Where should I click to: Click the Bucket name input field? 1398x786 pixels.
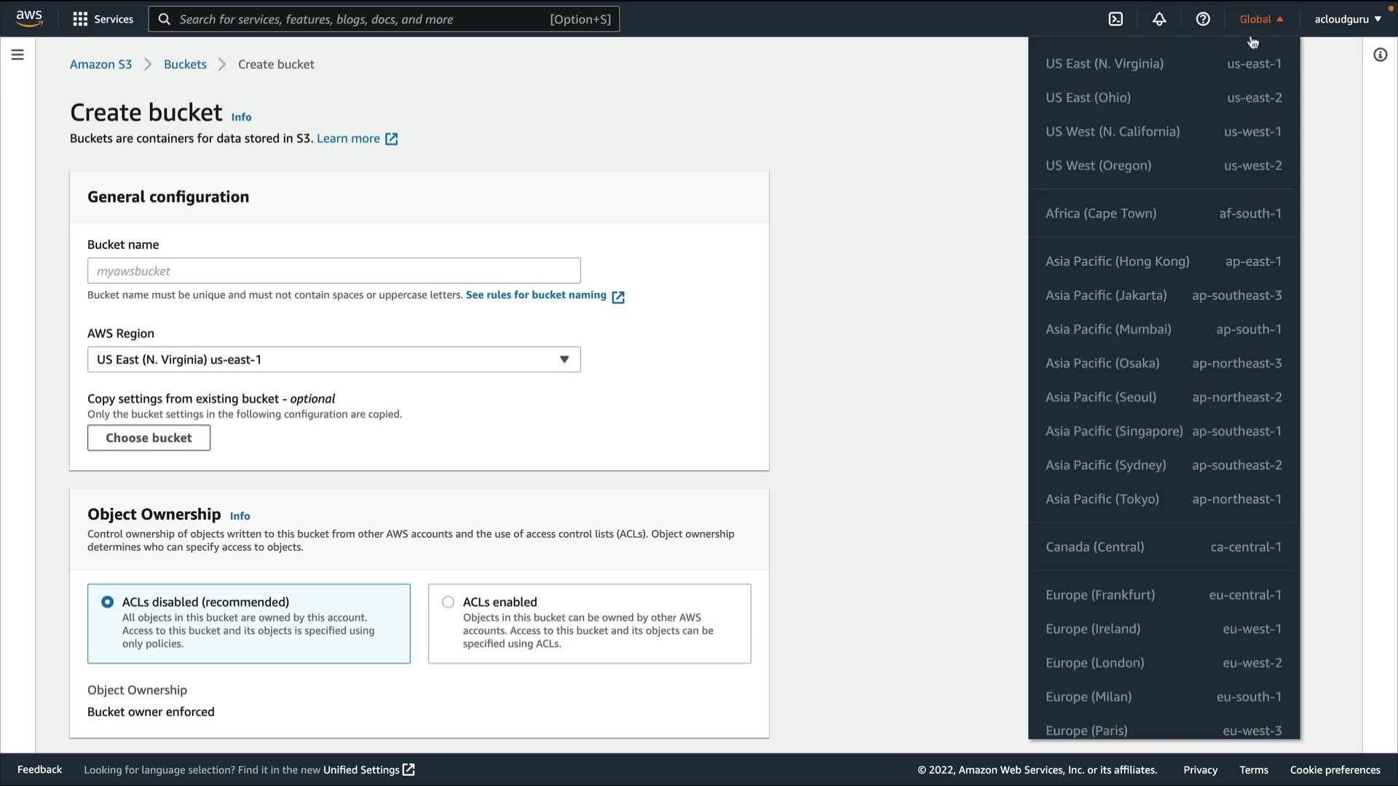[x=333, y=271]
